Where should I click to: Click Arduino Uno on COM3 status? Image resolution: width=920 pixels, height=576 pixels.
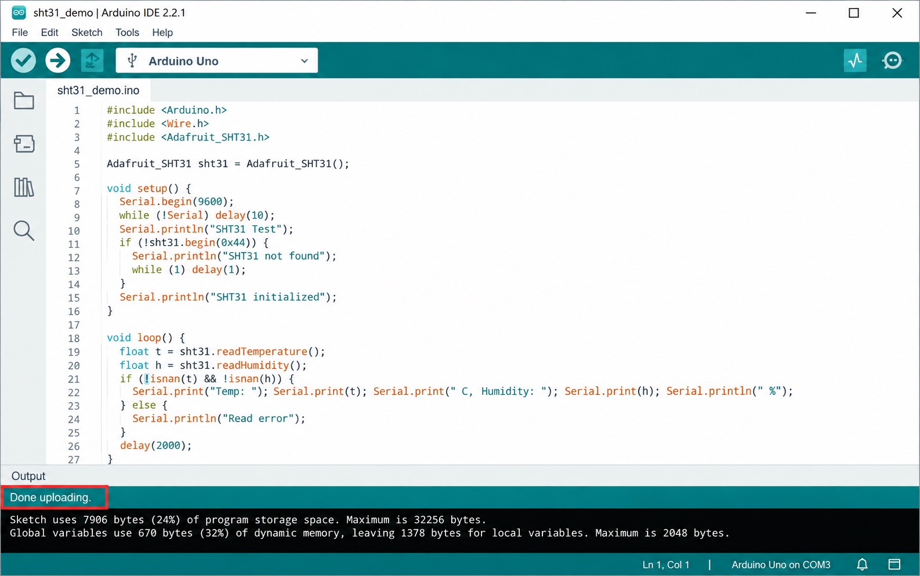tap(781, 564)
